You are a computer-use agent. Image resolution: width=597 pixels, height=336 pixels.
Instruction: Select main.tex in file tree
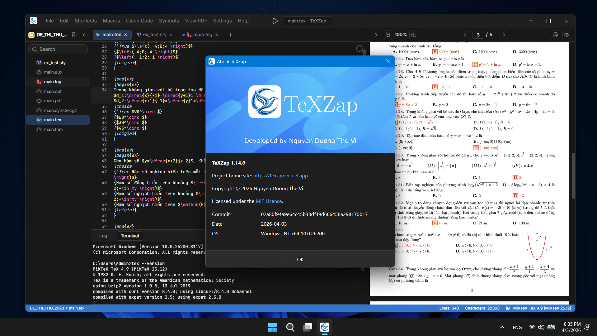click(58, 120)
